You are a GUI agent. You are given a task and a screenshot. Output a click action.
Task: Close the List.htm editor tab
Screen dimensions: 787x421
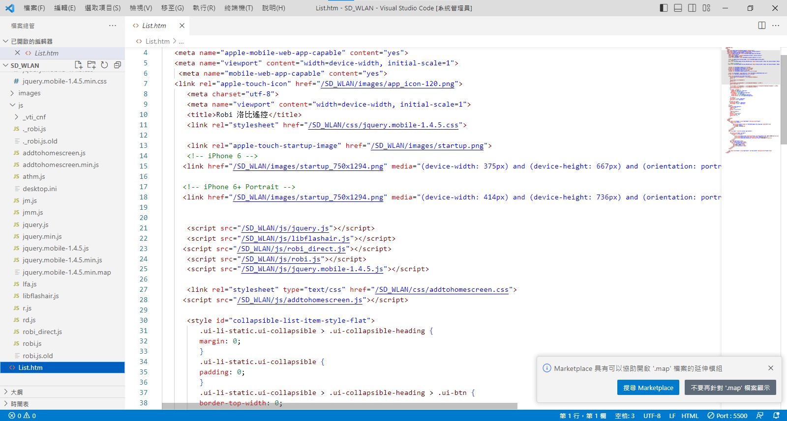[182, 26]
